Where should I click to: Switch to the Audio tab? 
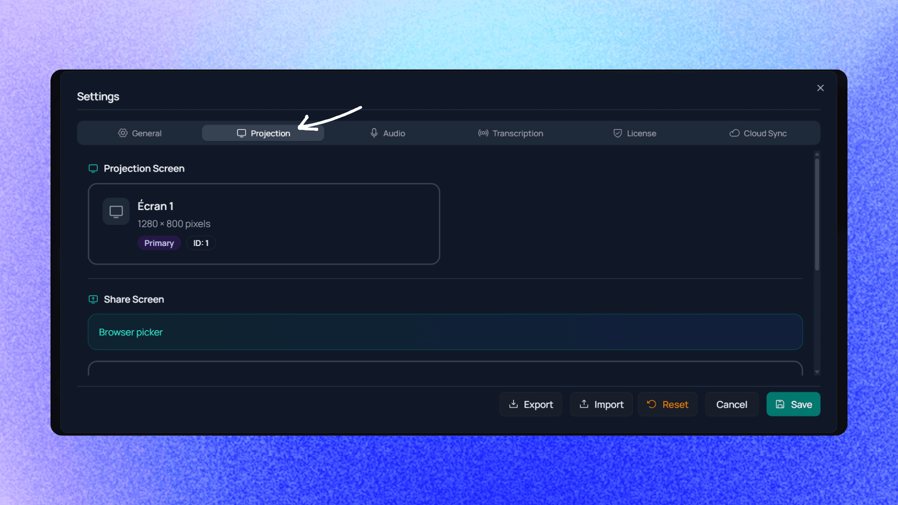coord(387,133)
